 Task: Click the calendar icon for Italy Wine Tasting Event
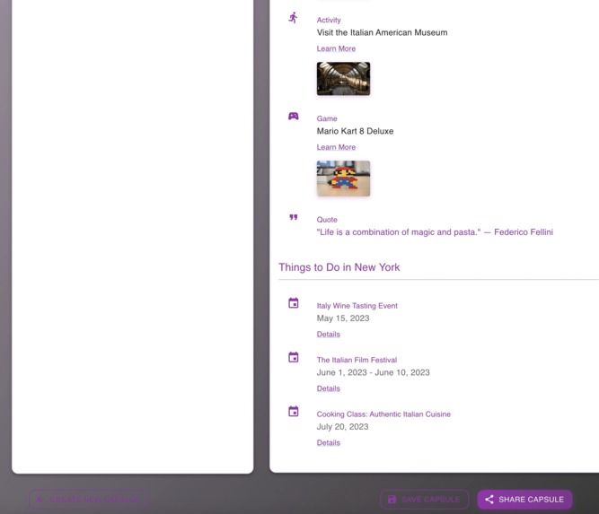click(x=293, y=303)
